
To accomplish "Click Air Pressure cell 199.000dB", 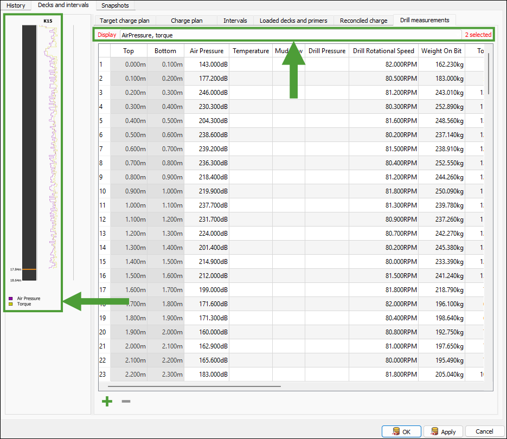I will 207,289.
